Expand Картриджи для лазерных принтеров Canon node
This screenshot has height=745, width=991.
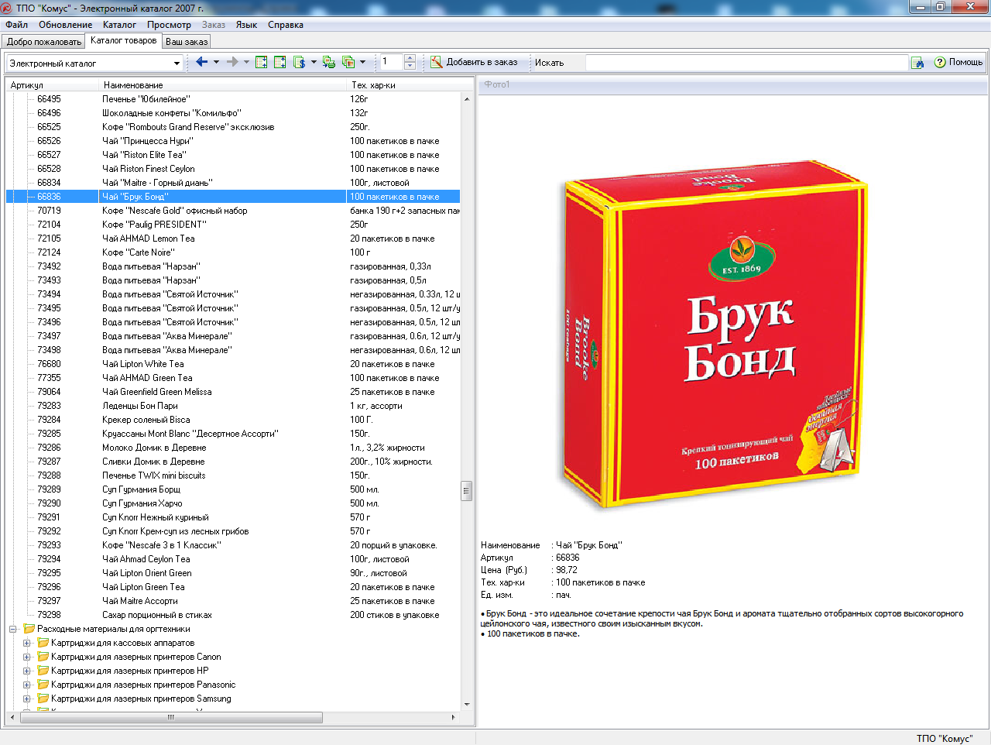(27, 657)
